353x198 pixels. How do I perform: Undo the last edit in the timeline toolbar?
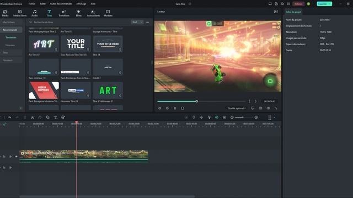9,117
